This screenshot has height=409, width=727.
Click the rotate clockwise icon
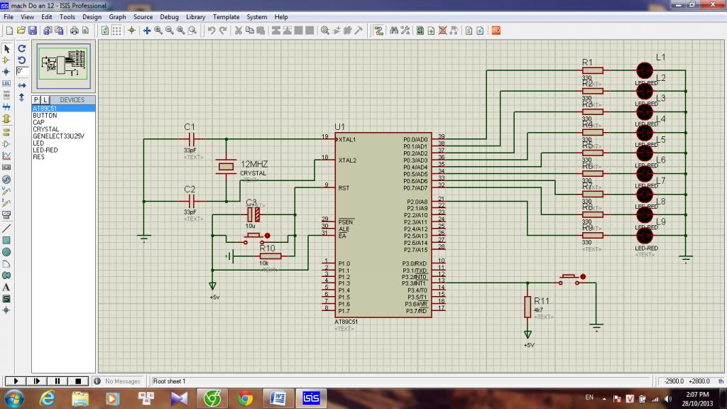pos(22,49)
